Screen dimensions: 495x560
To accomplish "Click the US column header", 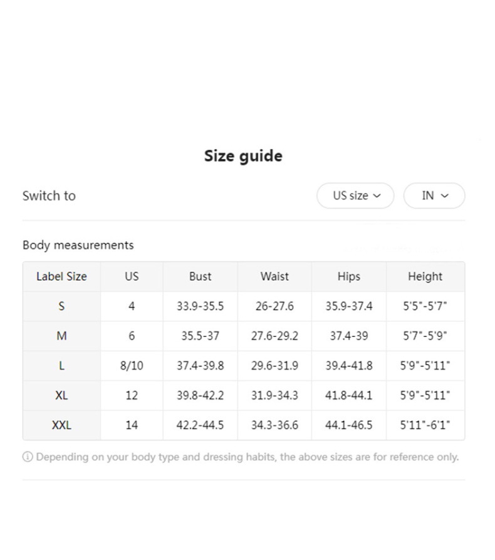I will (132, 276).
